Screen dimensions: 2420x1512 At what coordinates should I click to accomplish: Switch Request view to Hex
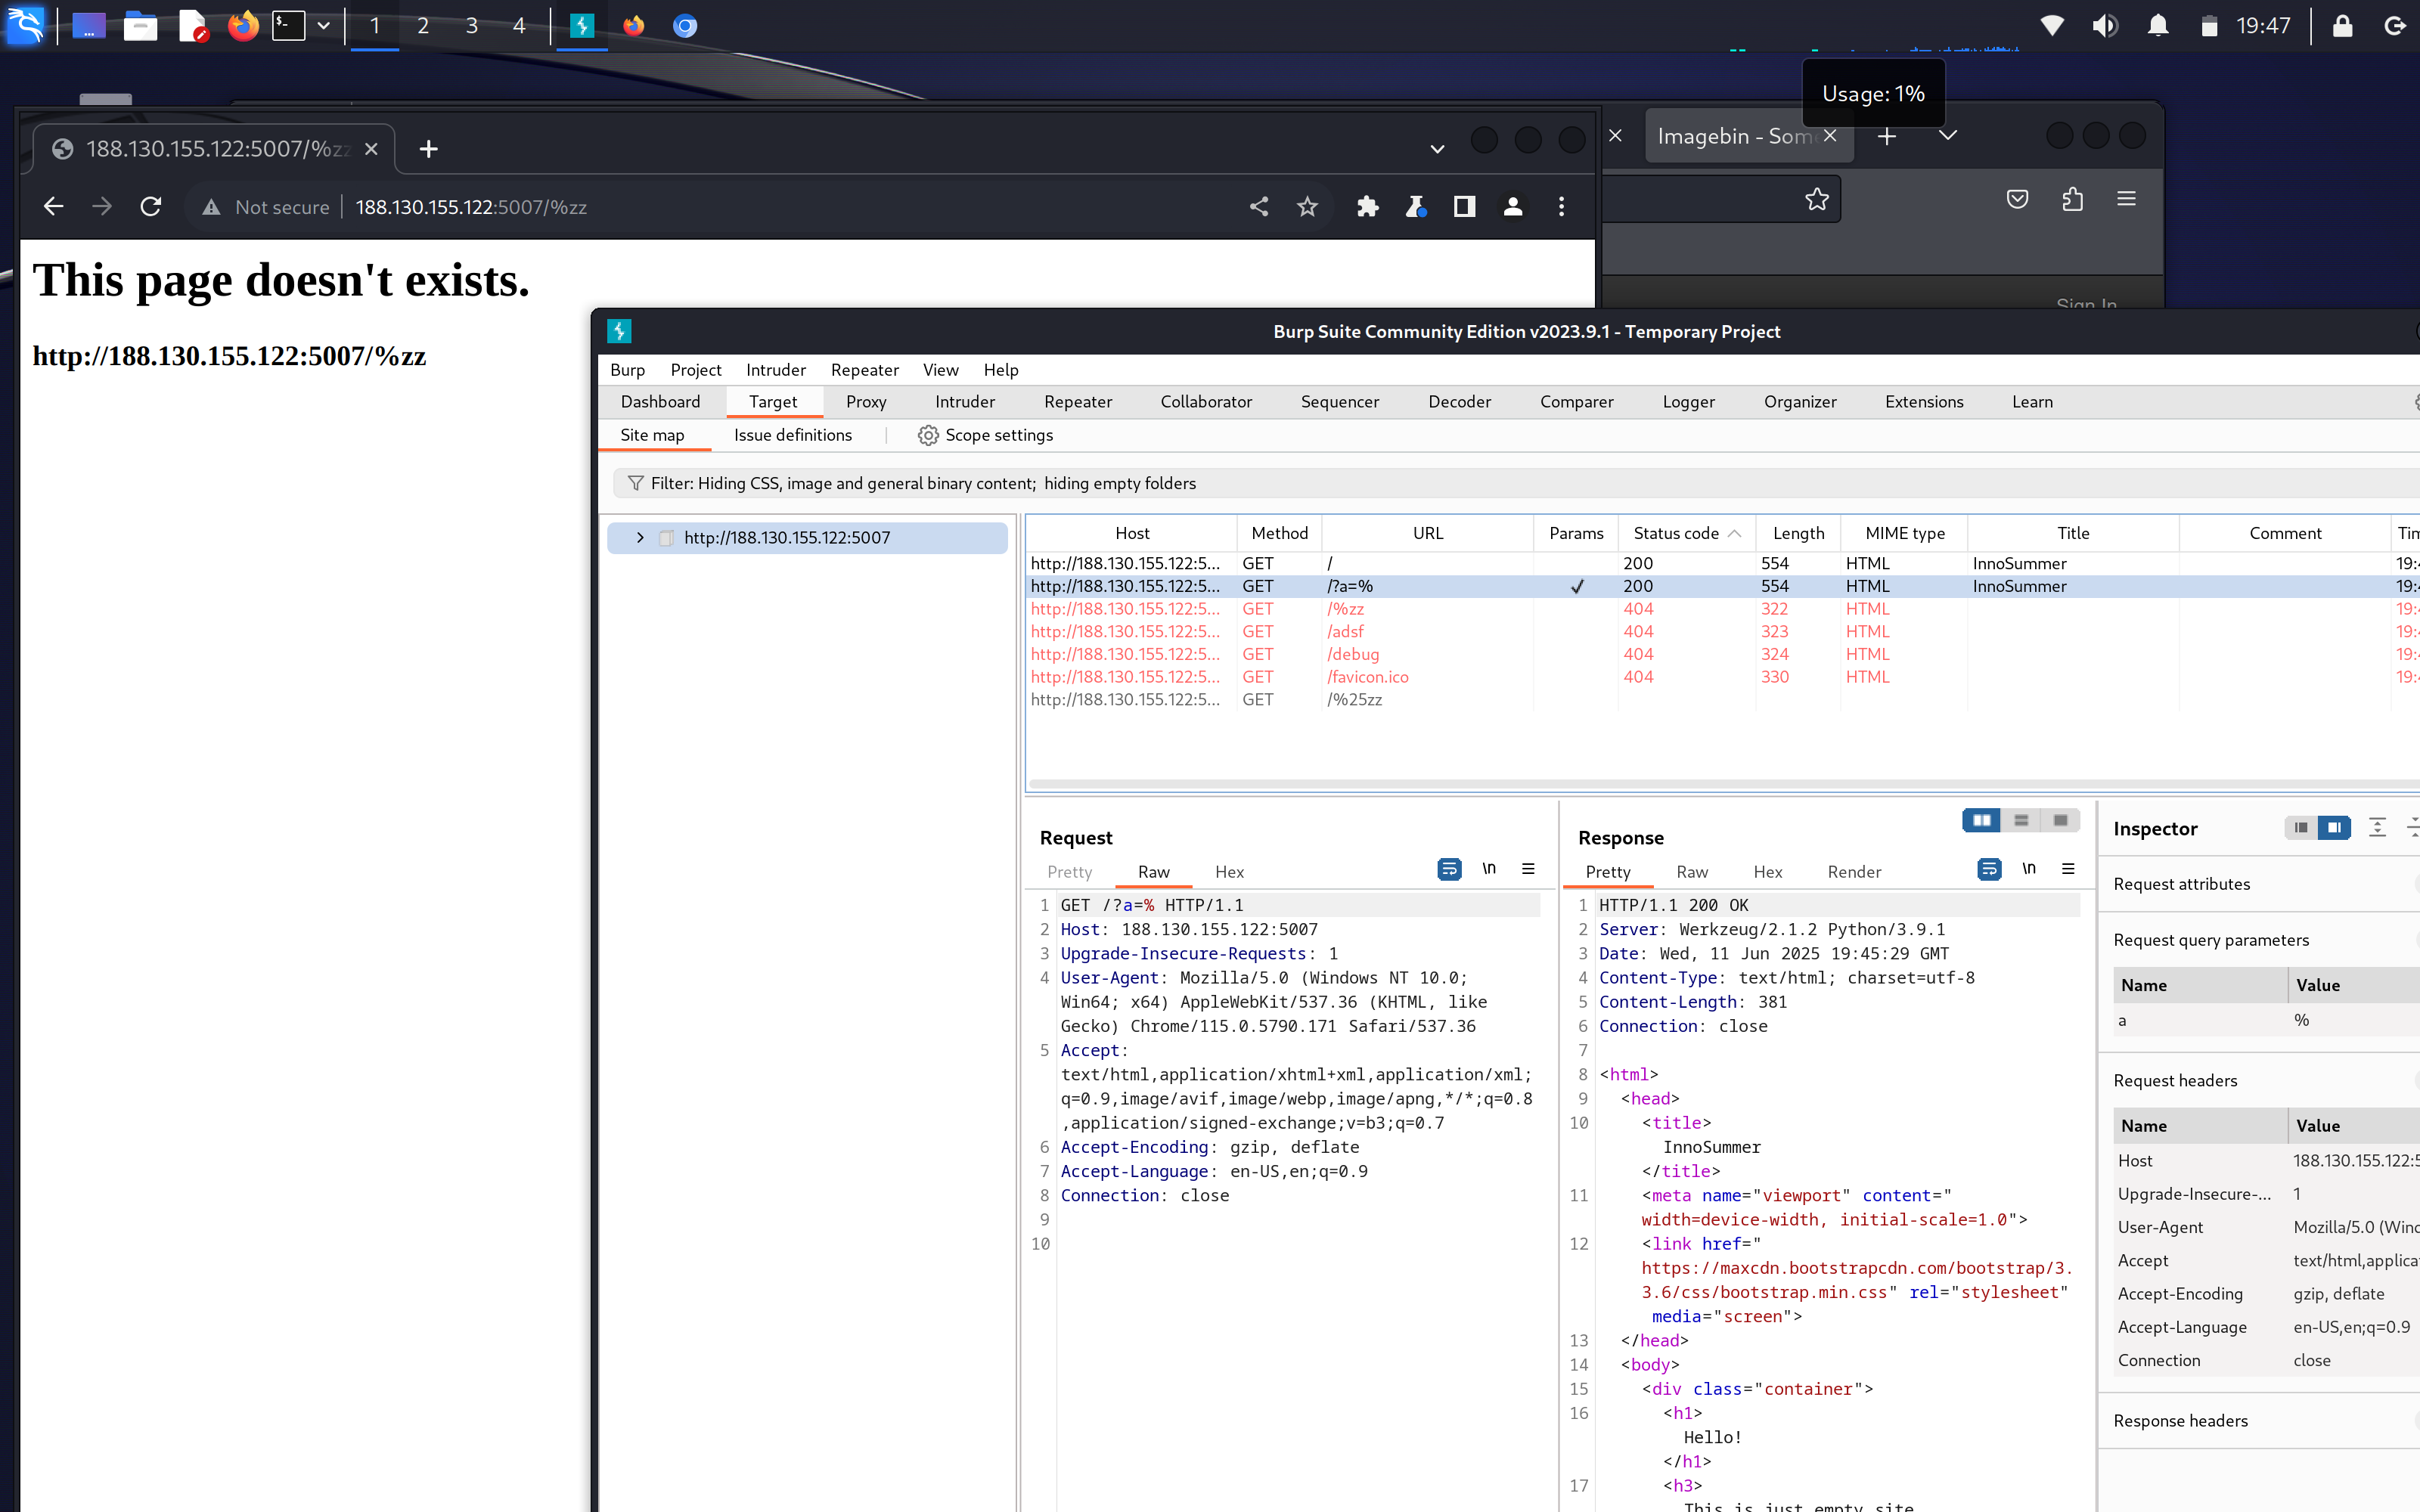[1229, 872]
